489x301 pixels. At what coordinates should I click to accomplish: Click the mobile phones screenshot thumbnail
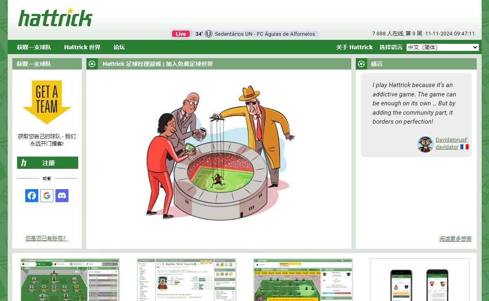[x=420, y=279]
